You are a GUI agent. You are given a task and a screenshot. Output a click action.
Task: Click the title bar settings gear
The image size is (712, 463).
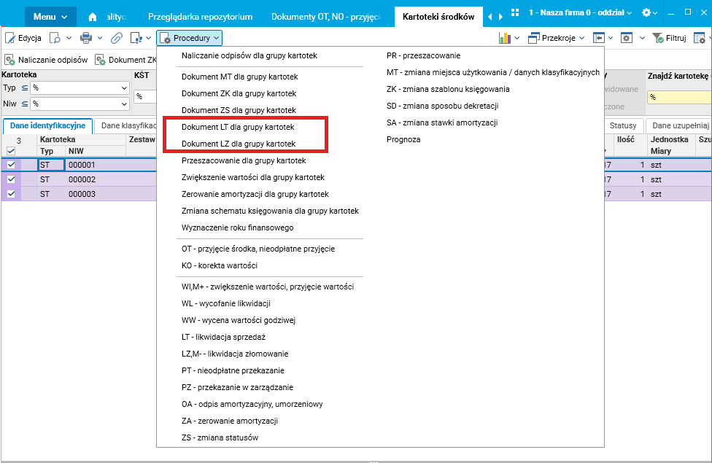[646, 12]
